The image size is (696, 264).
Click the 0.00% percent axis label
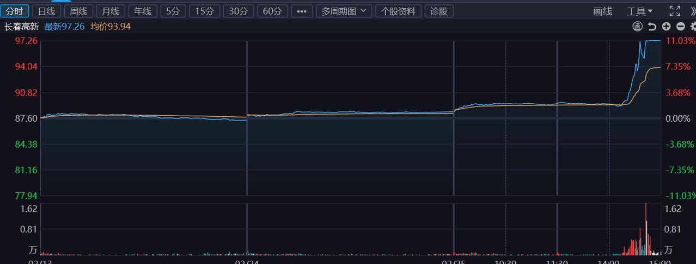tap(678, 118)
